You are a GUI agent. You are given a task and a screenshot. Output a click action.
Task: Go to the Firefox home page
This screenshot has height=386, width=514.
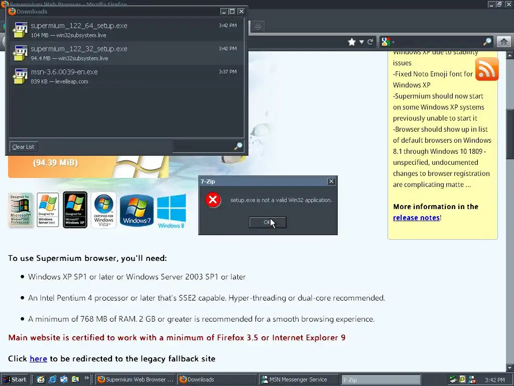[504, 42]
